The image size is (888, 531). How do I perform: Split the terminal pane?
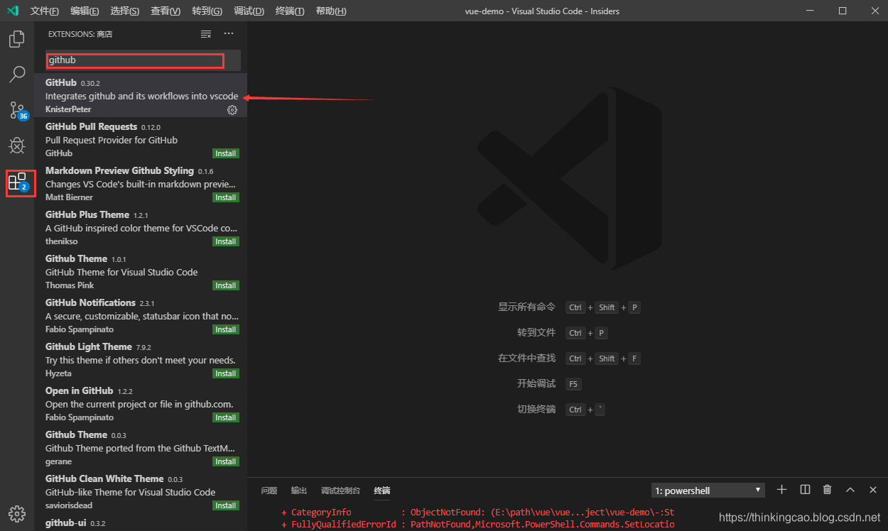pos(805,490)
